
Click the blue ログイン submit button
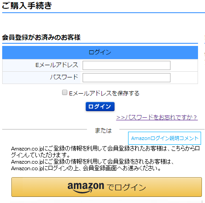[x=100, y=106]
